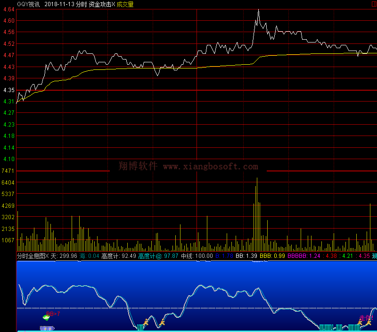Viewport: 377px width, 332px height.
Task: Click the magenta 走你! annotation label
Action: click(366, 318)
